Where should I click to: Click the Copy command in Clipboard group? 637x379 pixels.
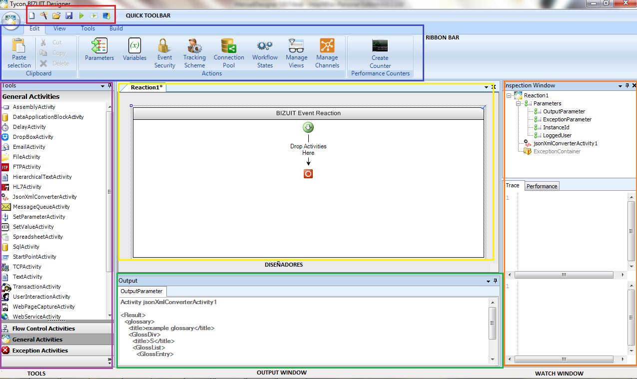tap(52, 53)
